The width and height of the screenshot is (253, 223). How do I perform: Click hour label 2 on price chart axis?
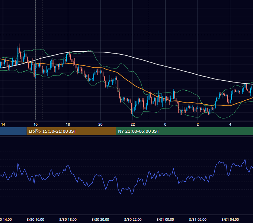pyautogui.click(x=198, y=125)
